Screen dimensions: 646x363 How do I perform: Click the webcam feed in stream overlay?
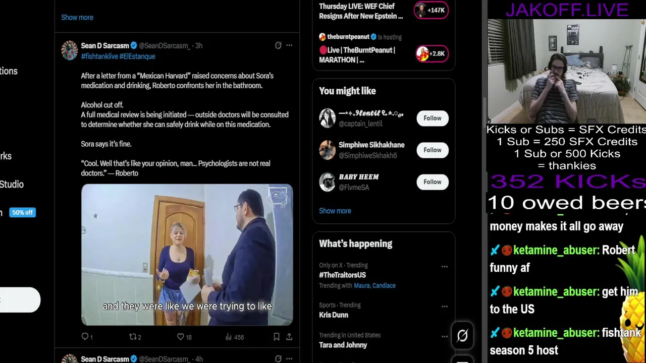click(567, 71)
